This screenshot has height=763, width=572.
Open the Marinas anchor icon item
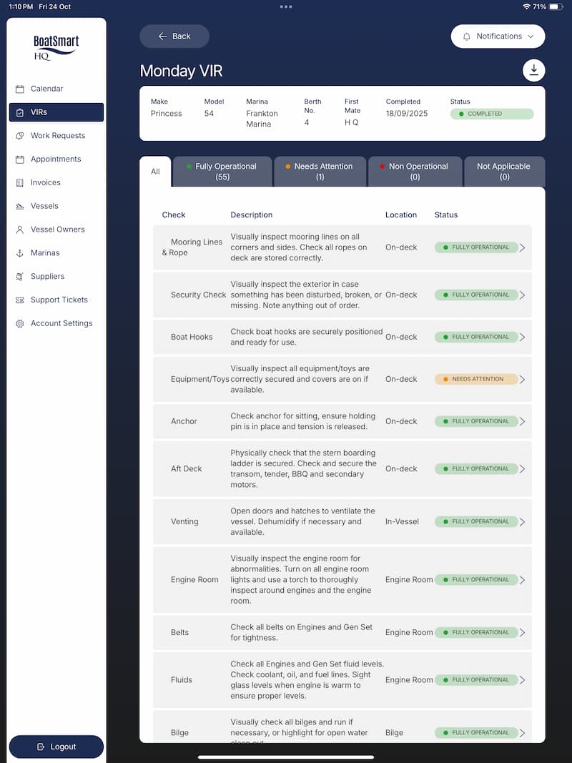click(20, 253)
